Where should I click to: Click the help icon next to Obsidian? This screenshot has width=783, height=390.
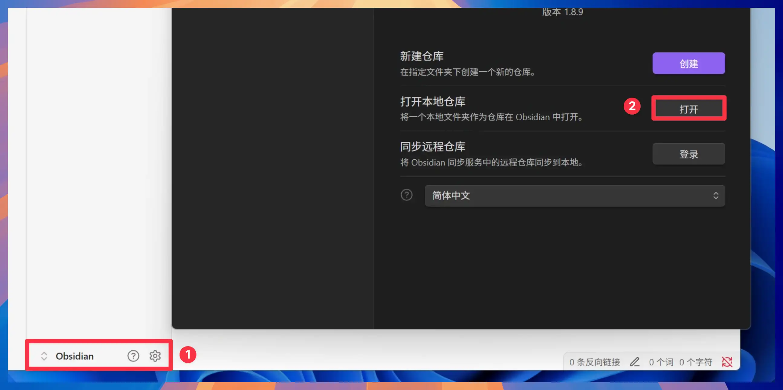(133, 356)
